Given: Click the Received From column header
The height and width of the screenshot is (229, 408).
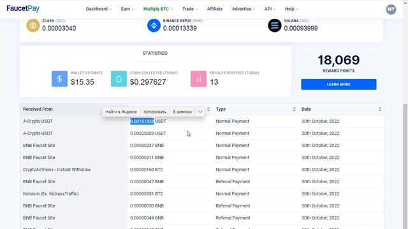Looking at the screenshot, I should pyautogui.click(x=38, y=109).
